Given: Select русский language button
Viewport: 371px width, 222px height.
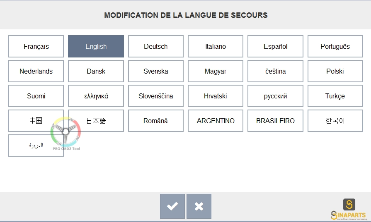Looking at the screenshot, I should tap(275, 96).
